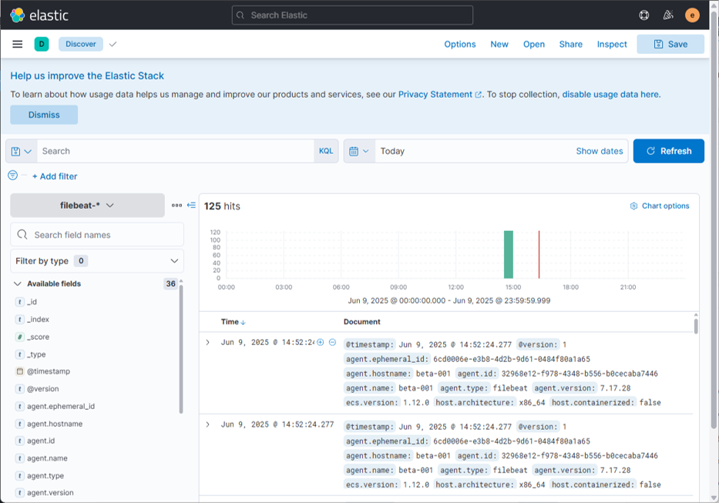Click Open saved search menu
The width and height of the screenshot is (719, 503).
534,44
